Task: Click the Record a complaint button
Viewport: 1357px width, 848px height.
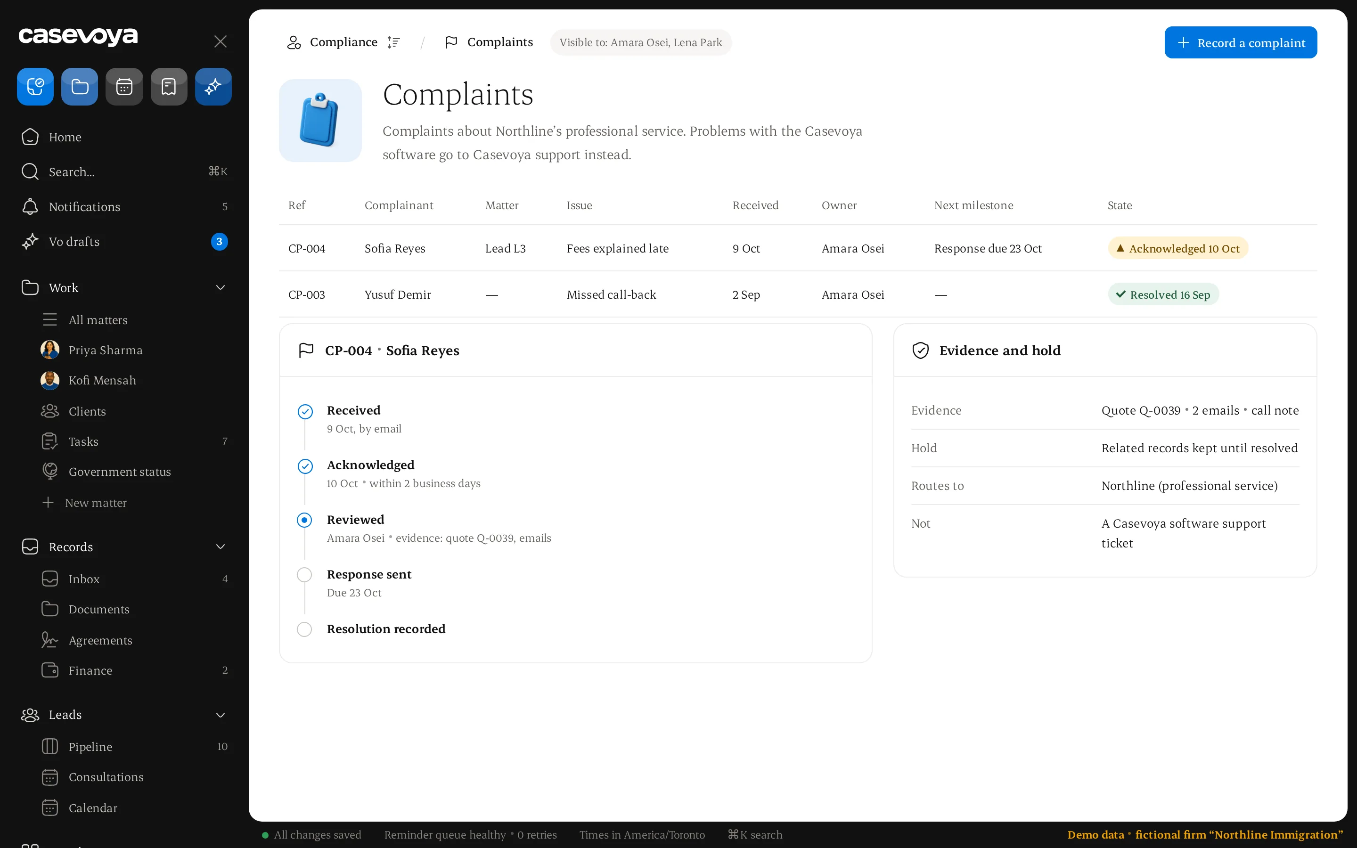Action: coord(1240,42)
